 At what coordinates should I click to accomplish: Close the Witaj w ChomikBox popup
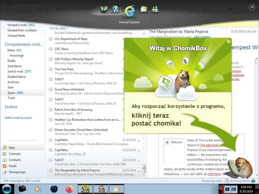[x=228, y=42]
